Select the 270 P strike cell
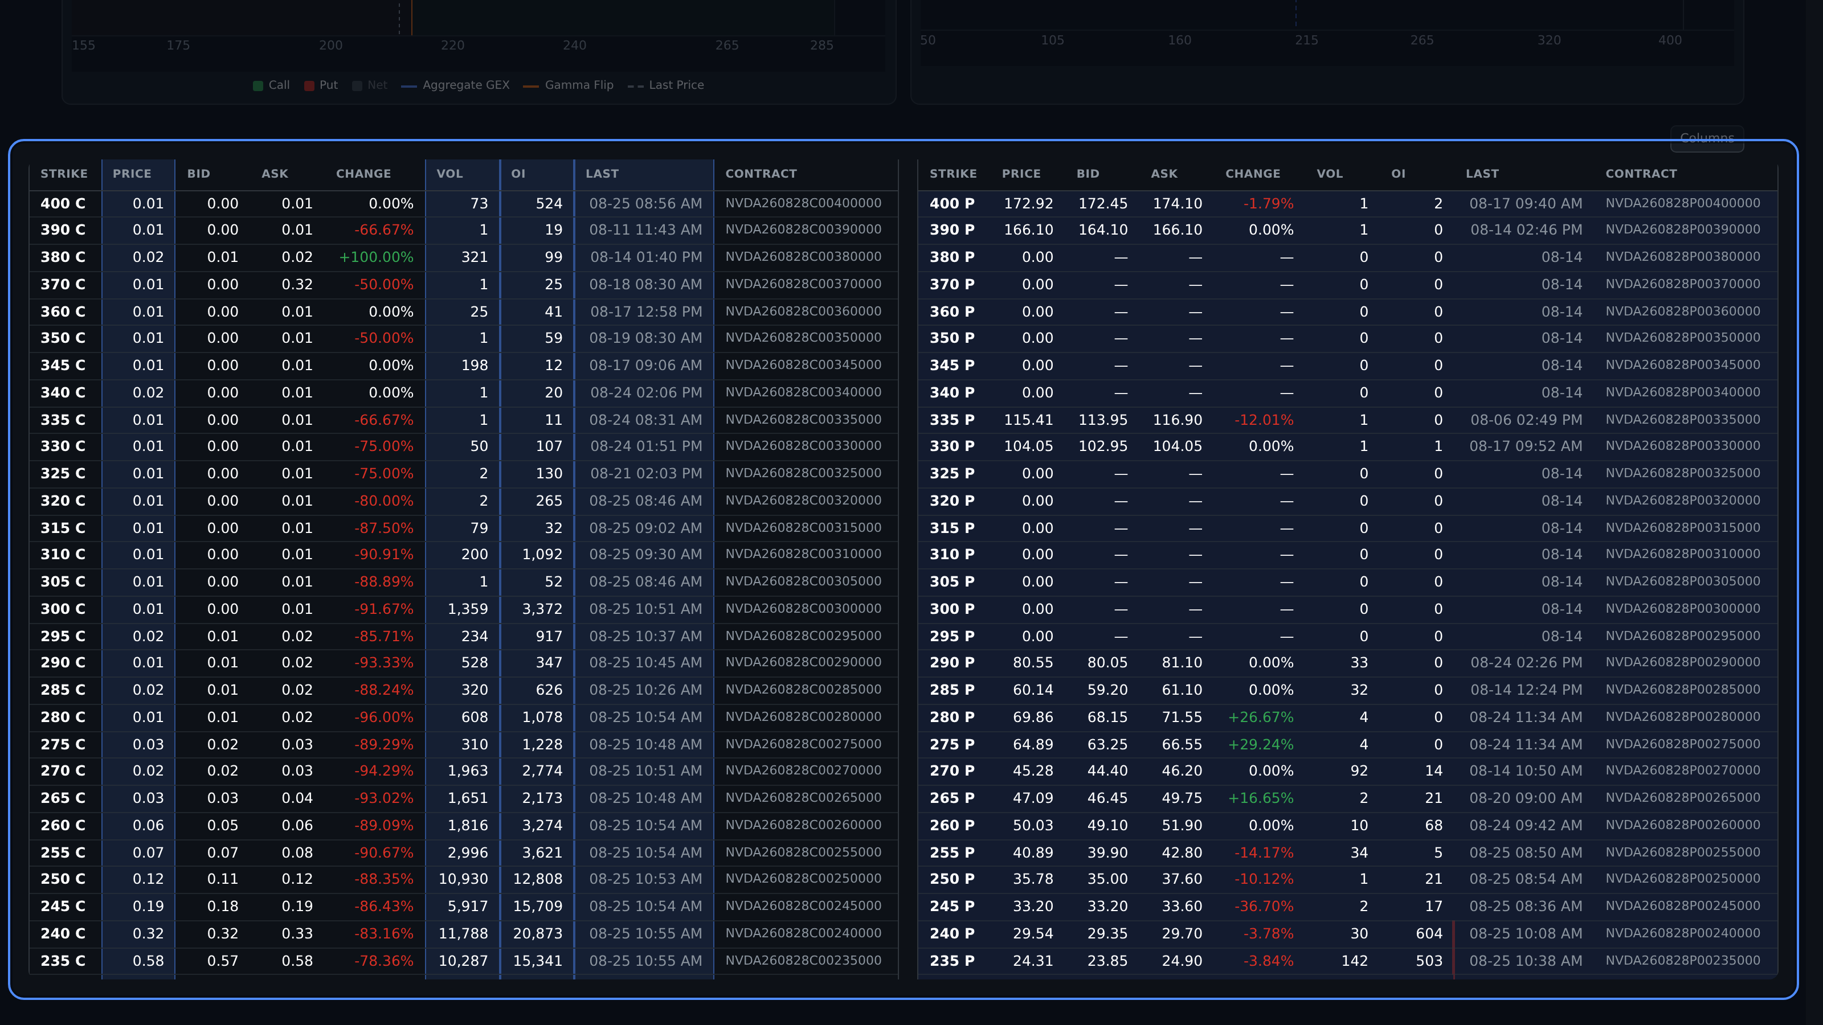1823x1025 pixels. (952, 771)
